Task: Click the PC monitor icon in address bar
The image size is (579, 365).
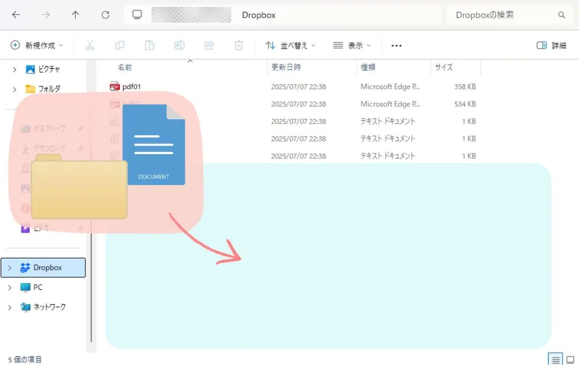Action: click(x=137, y=15)
